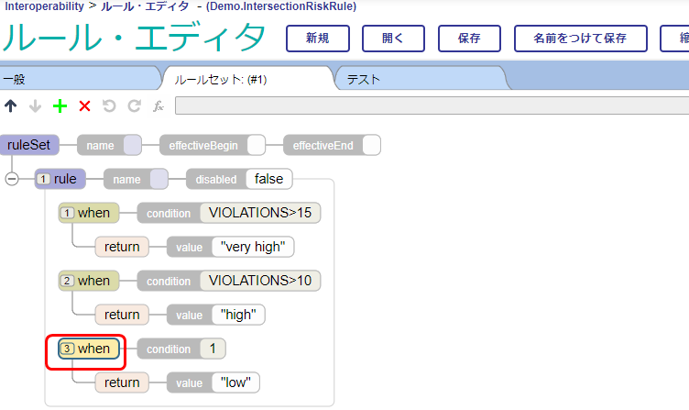Select the ruleSet root node
Screen dimensions: 689x410
[x=28, y=145]
